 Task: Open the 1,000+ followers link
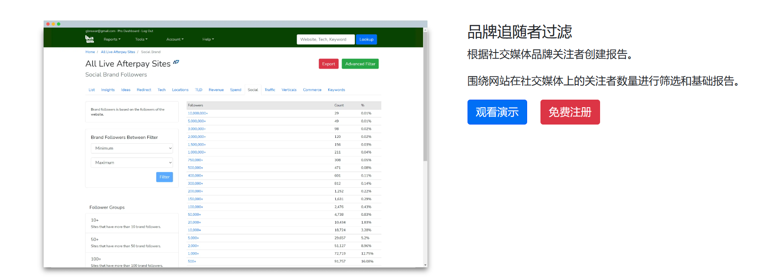click(x=194, y=254)
